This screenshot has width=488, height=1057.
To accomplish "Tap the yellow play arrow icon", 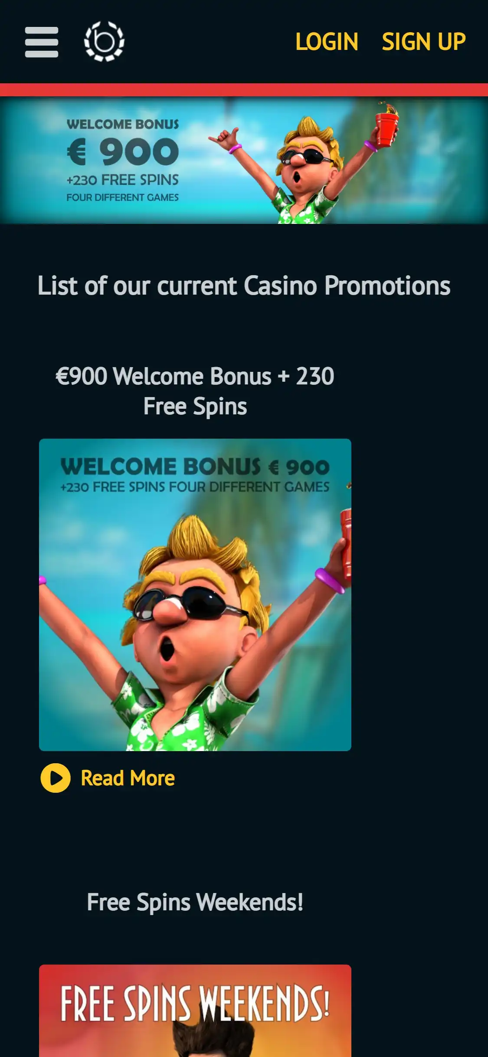I will click(x=56, y=778).
